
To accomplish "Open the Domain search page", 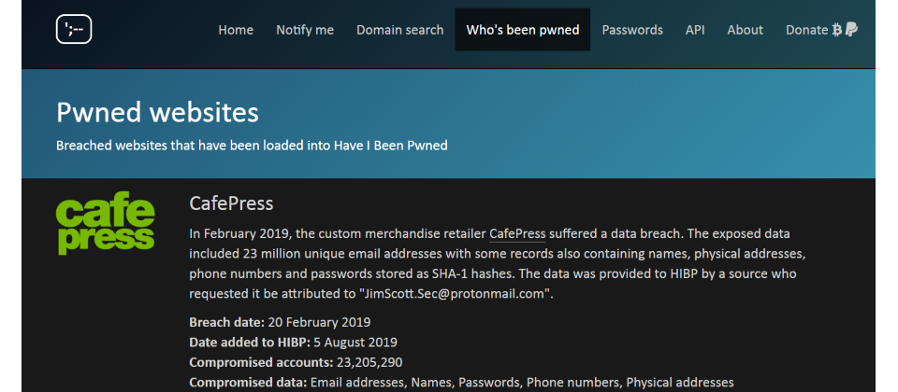I will tap(399, 30).
